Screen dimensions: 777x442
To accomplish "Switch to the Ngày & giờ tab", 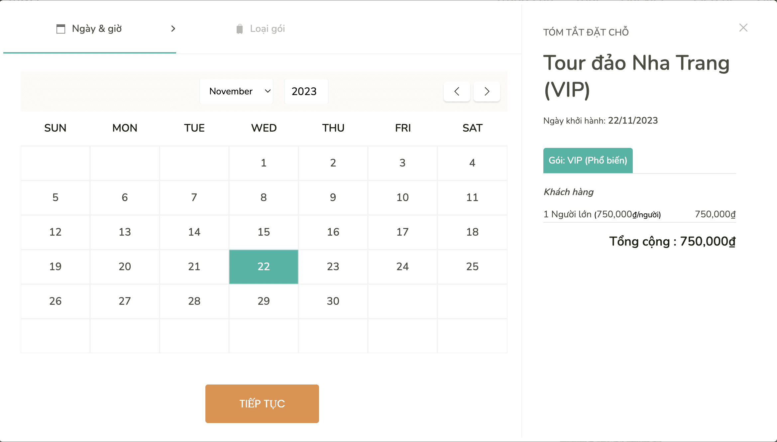I will [96, 29].
